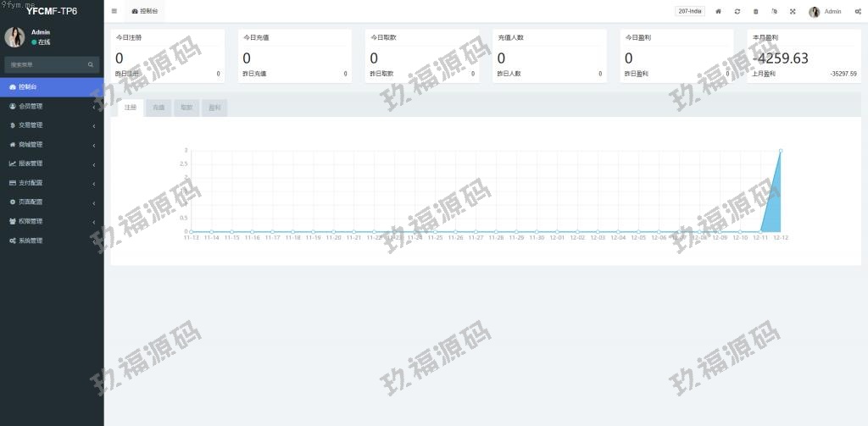Open the 控制台 sidebar item

52,87
